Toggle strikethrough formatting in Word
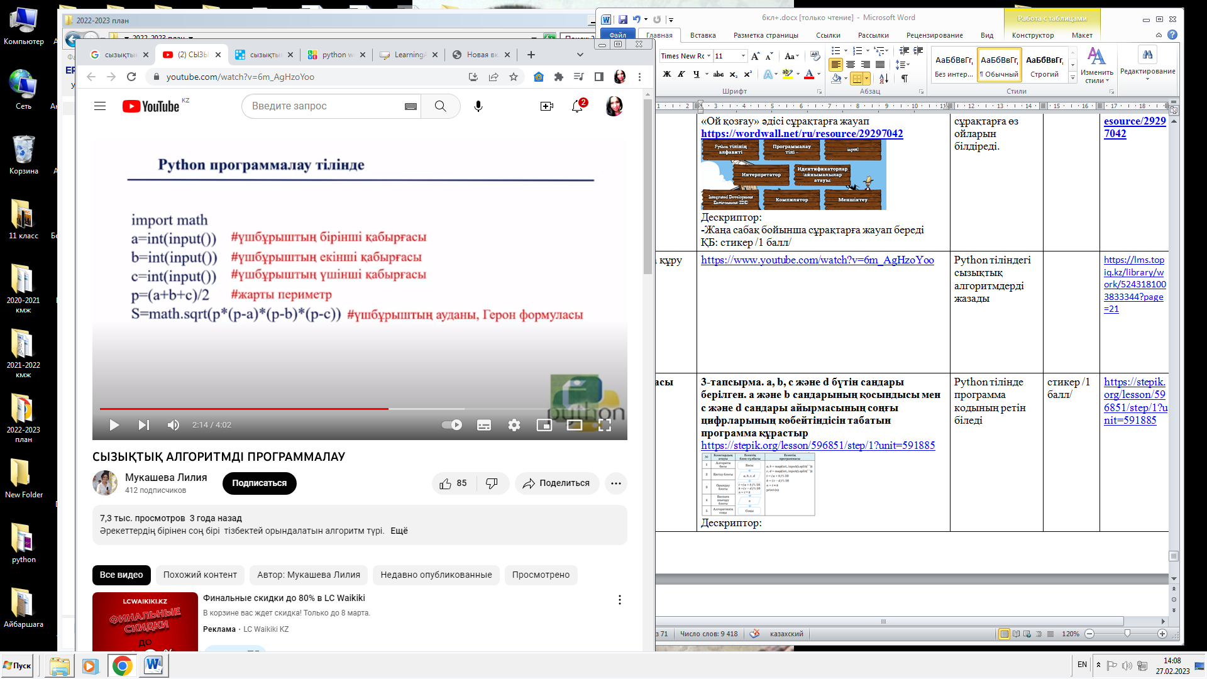 (719, 74)
